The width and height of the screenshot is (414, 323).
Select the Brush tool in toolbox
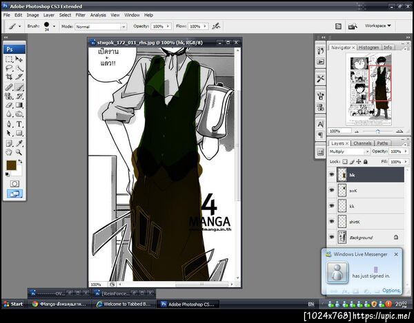pos(19,87)
